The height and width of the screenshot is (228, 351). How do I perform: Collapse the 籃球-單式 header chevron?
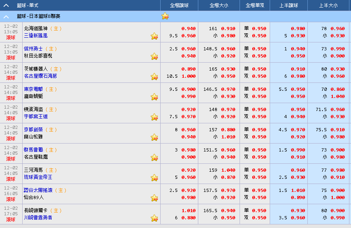click(6, 6)
